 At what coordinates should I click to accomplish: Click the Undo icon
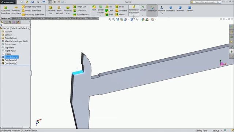[44, 2]
